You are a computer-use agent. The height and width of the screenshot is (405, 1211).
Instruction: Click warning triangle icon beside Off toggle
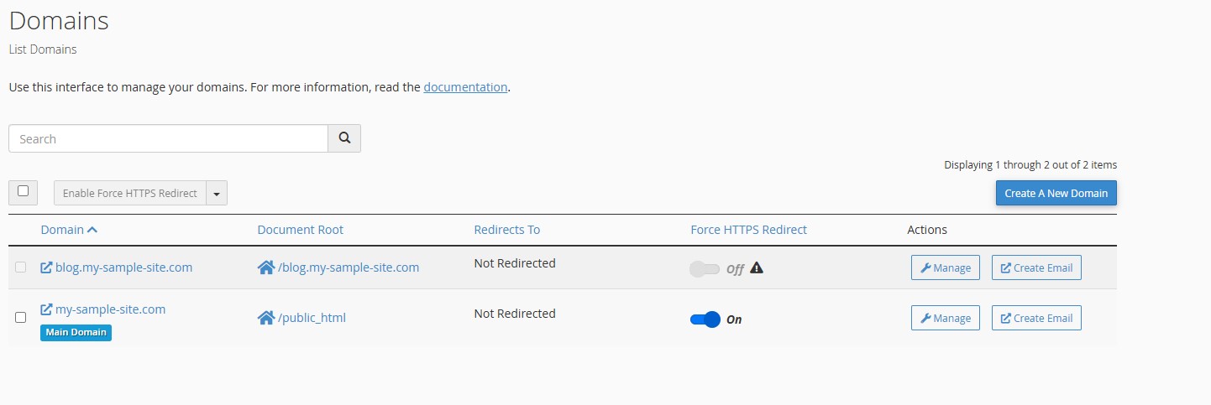pos(757,268)
